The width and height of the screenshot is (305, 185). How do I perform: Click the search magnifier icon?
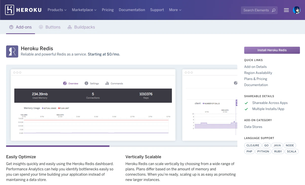click(x=274, y=10)
